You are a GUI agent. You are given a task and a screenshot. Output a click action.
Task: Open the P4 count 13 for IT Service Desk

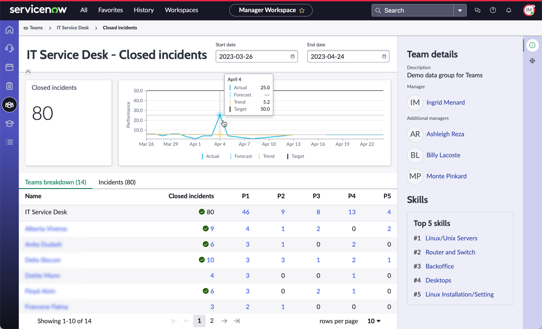pos(352,212)
